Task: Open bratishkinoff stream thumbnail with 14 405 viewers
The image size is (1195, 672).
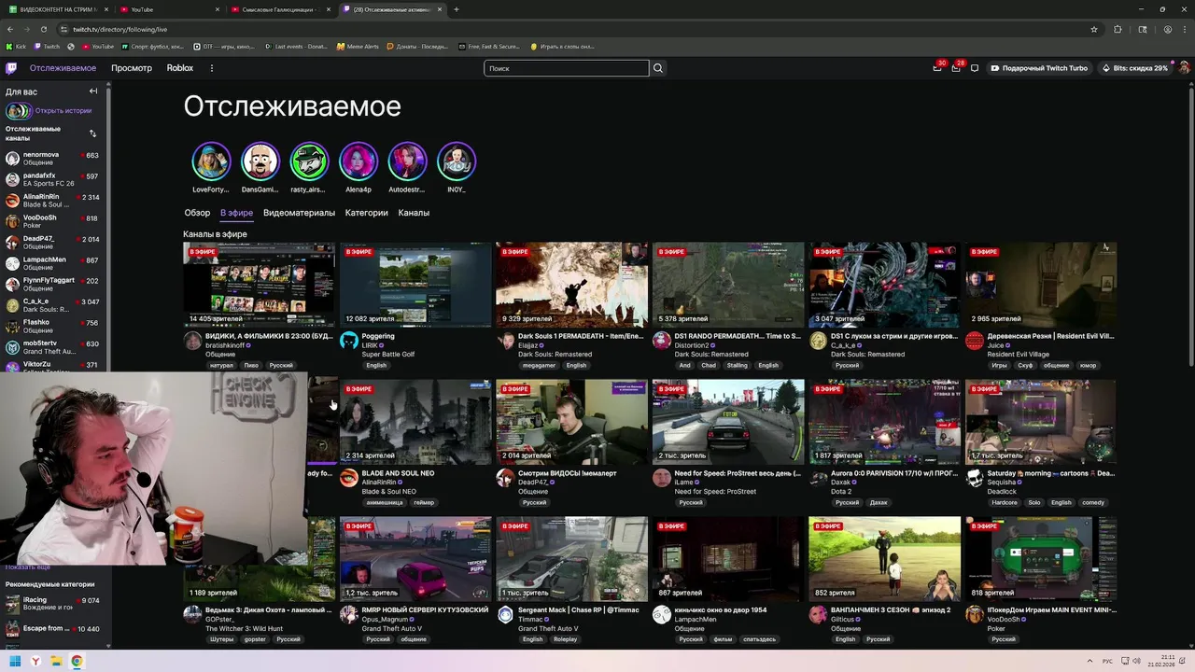Action: tap(259, 285)
